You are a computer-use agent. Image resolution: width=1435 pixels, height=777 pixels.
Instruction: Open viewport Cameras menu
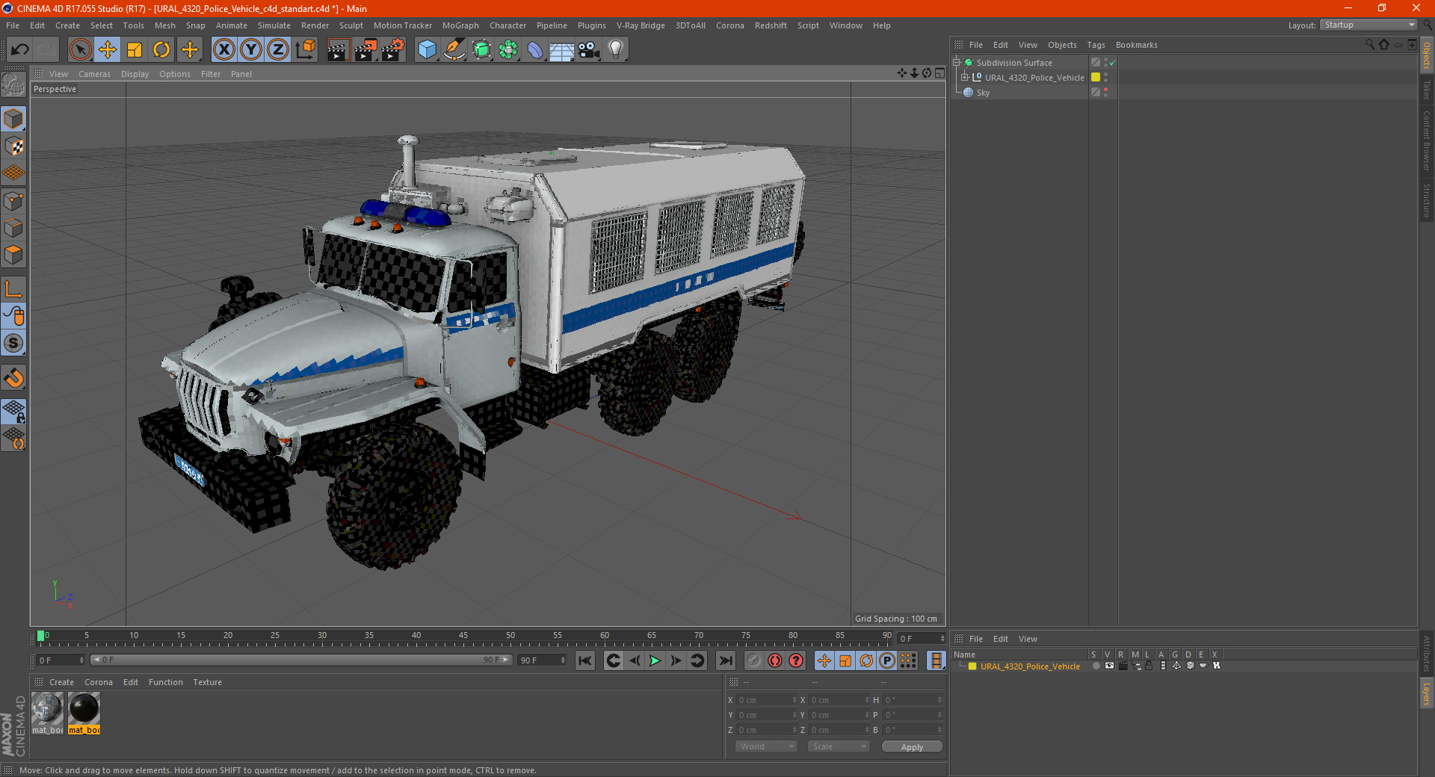coord(94,74)
